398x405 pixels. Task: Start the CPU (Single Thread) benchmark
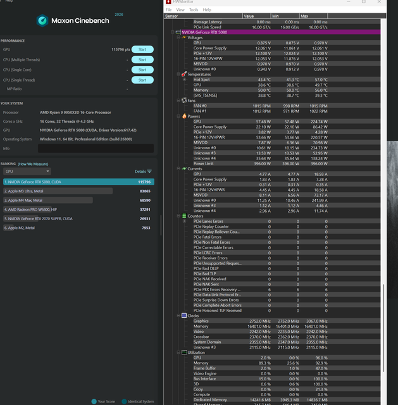click(142, 80)
